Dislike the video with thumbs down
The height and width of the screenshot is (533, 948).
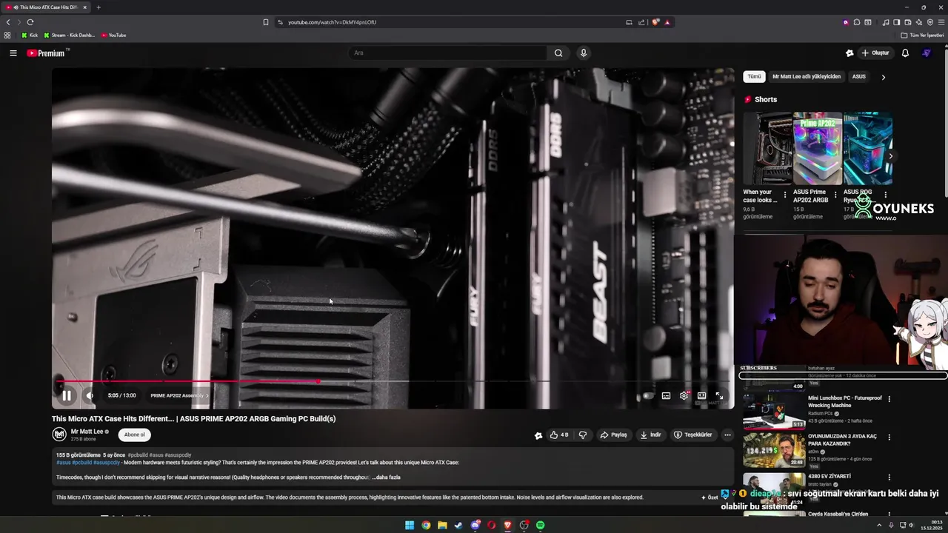click(583, 435)
